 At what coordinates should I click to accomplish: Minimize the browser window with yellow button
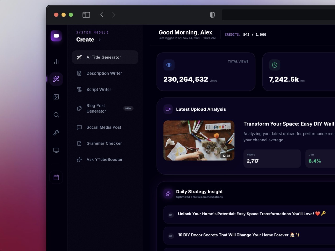tap(64, 15)
